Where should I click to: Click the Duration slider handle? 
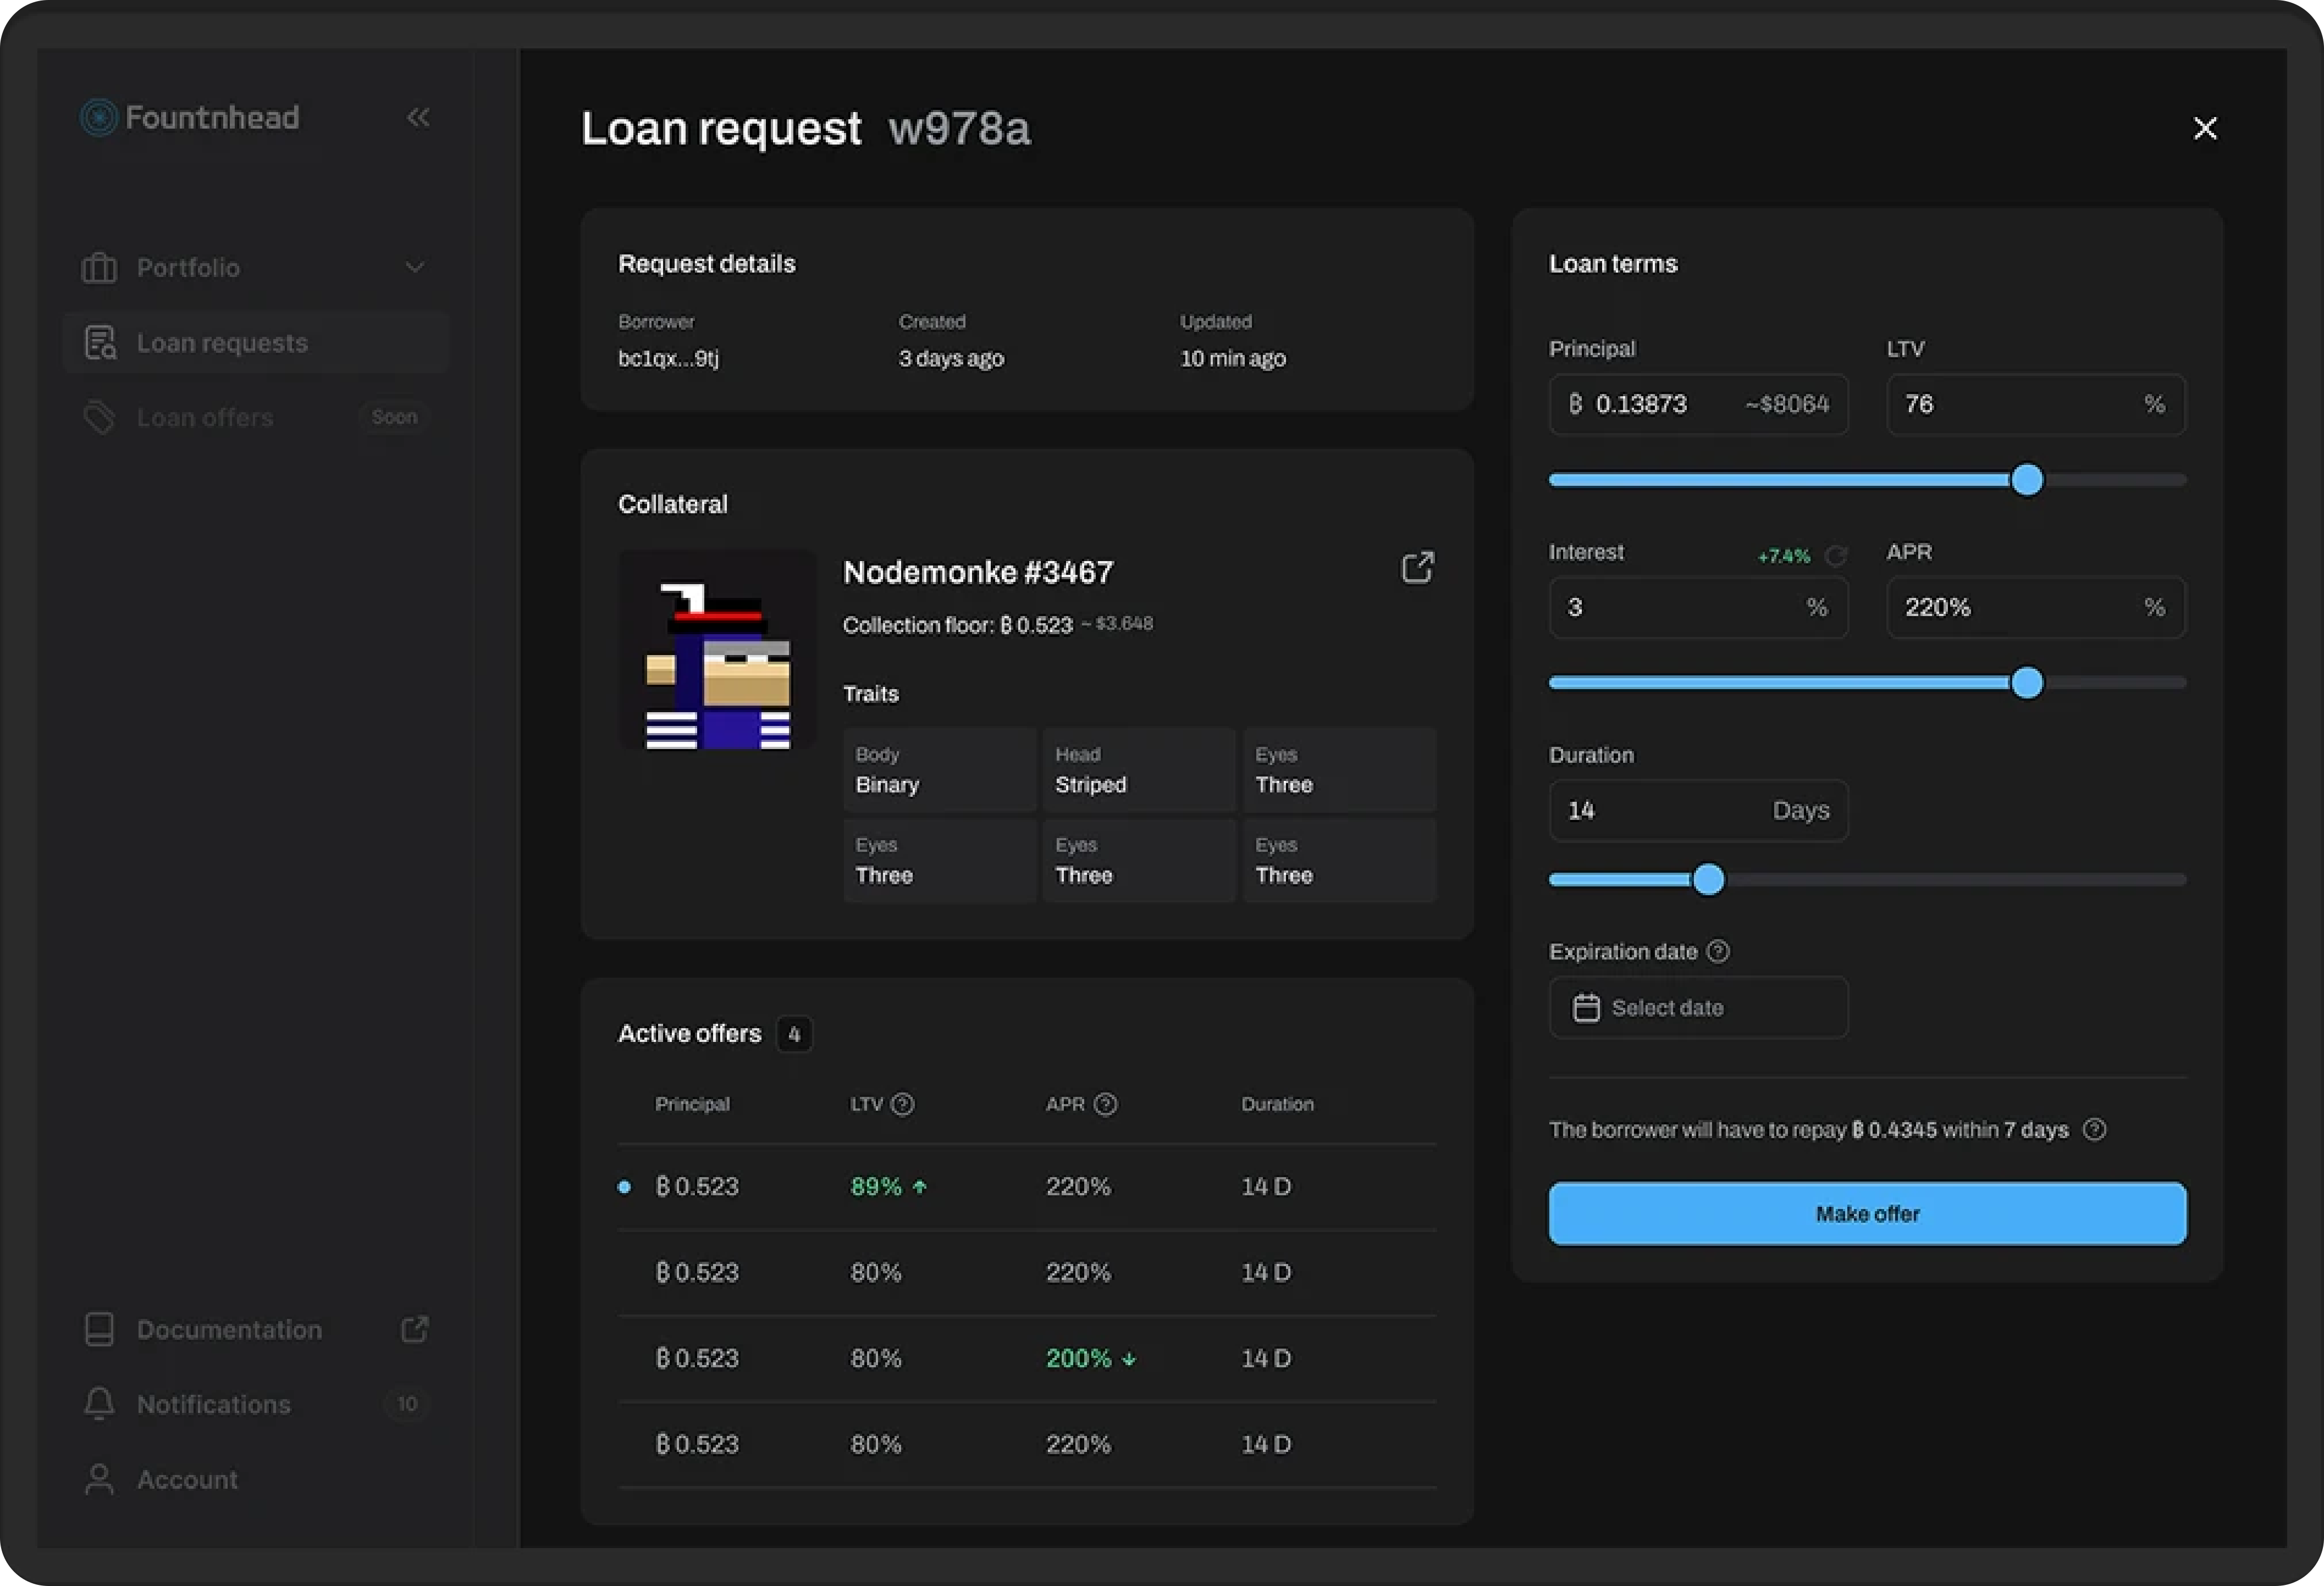point(1709,879)
